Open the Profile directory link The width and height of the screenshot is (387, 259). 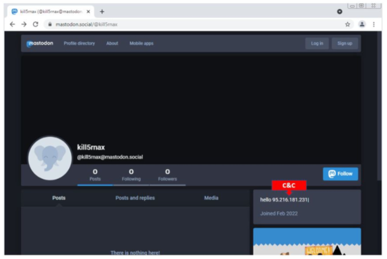pos(79,43)
